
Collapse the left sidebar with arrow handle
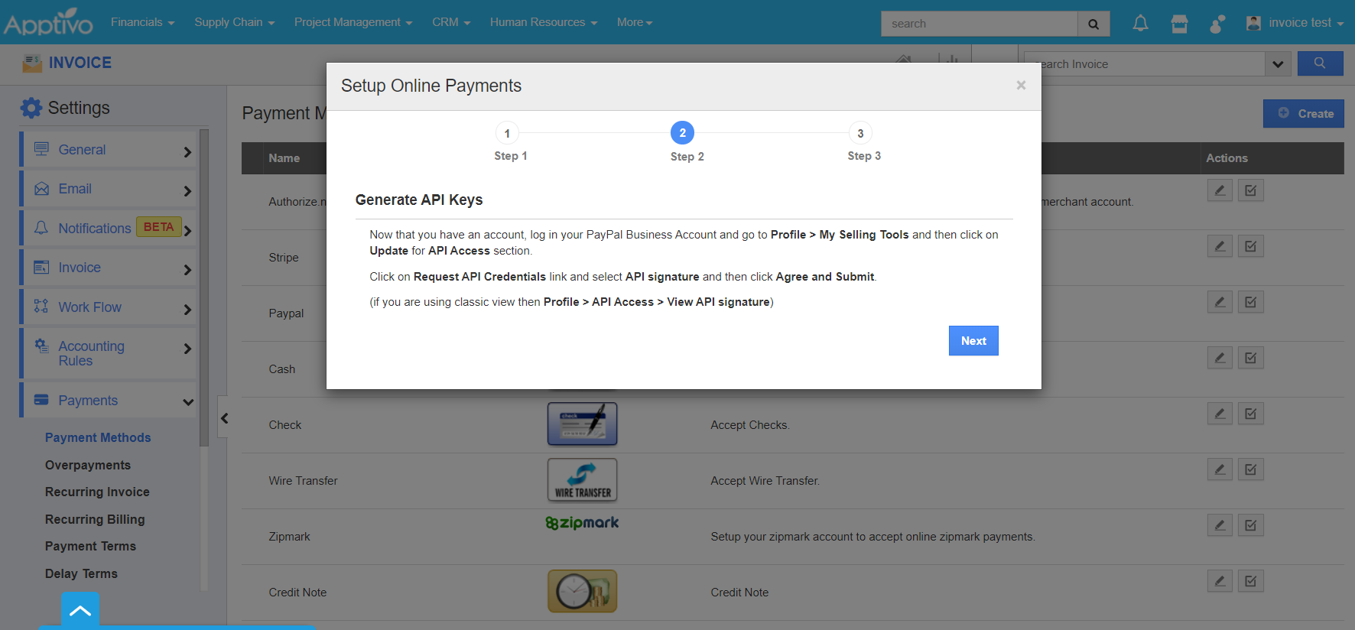(x=224, y=417)
